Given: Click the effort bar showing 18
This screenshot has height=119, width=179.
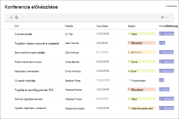Looking at the screenshot, I should pyautogui.click(x=167, y=62).
